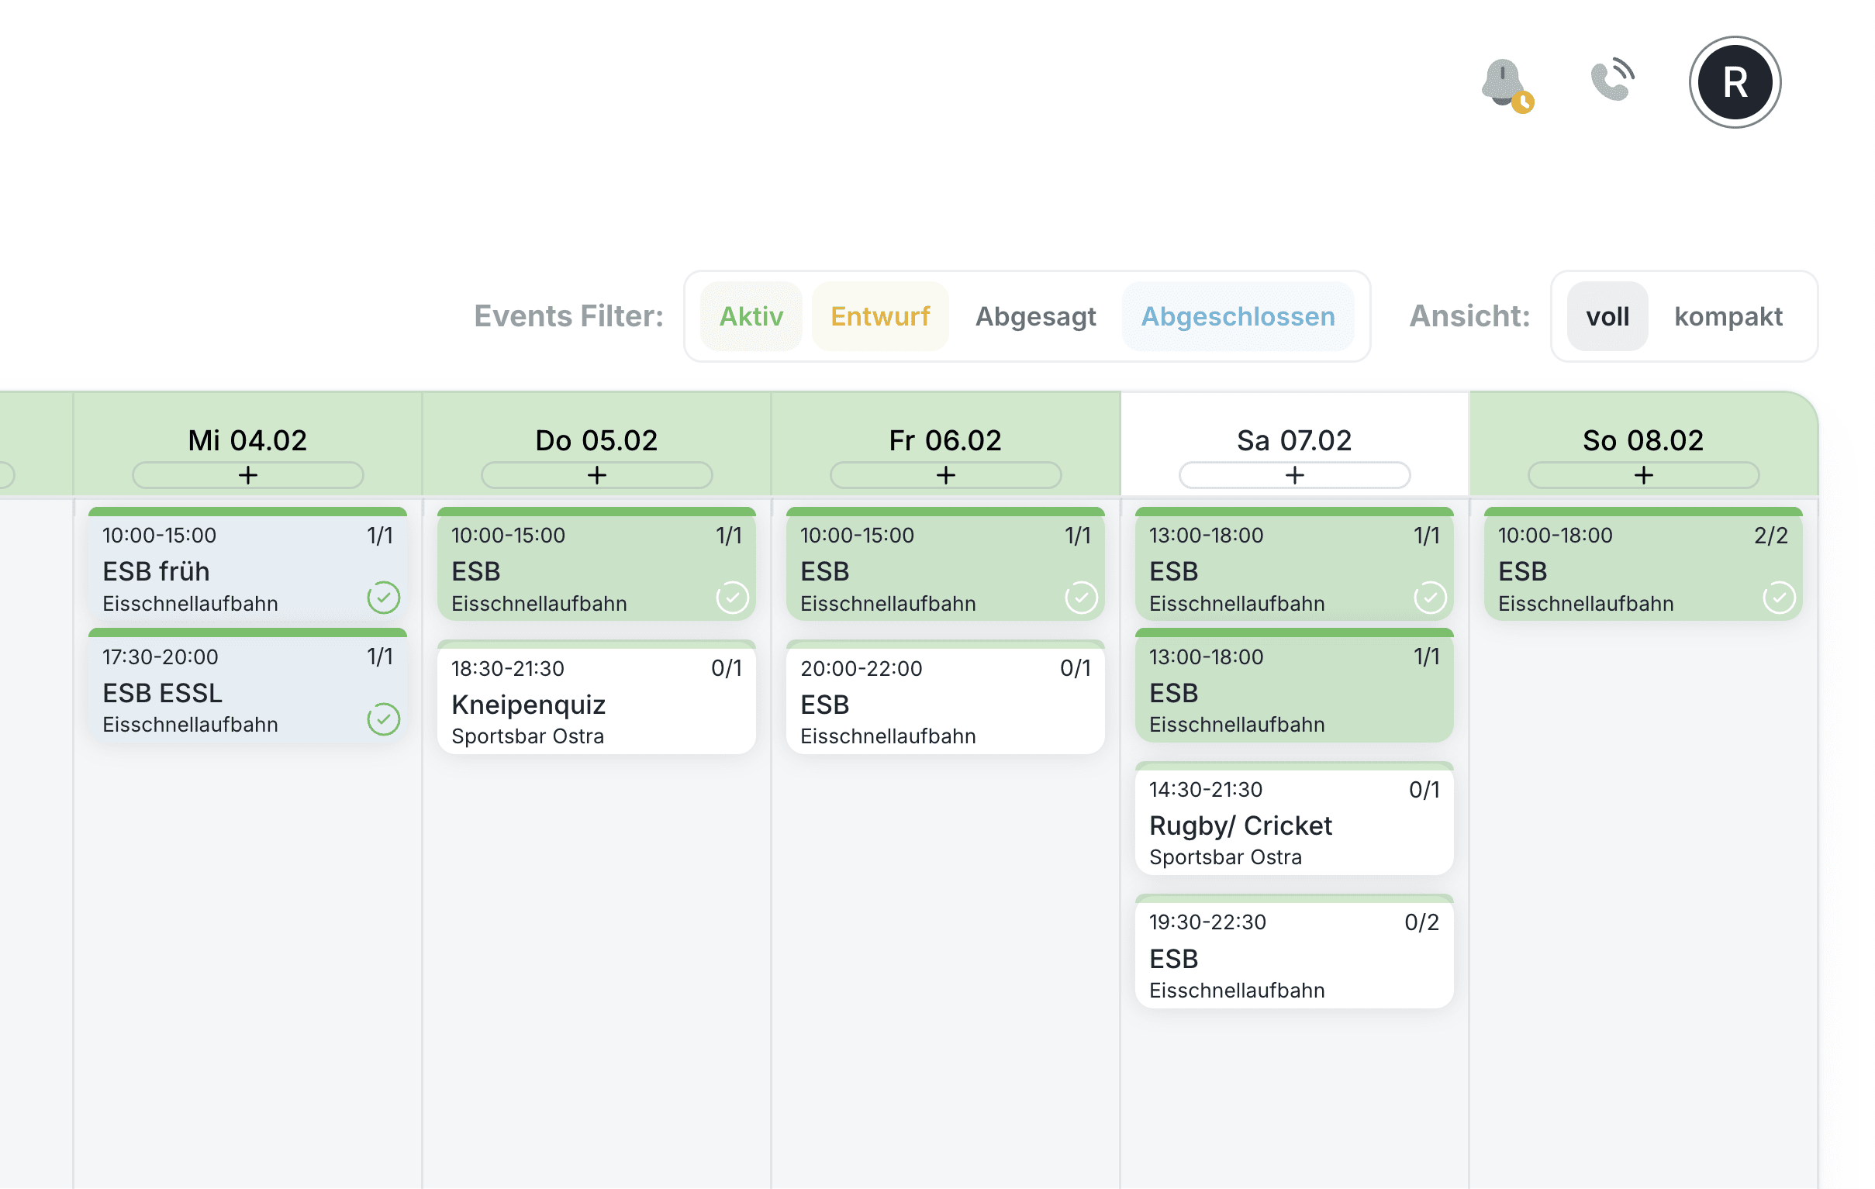This screenshot has height=1189, width=1875.
Task: Open the user avatar R menu
Action: 1734,82
